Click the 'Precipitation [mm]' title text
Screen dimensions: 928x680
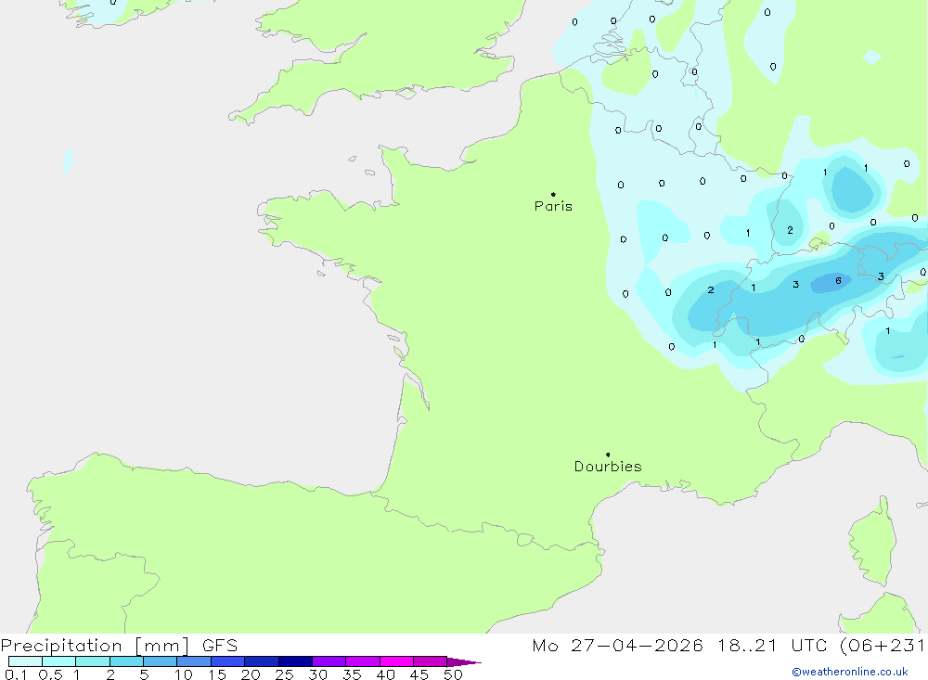point(95,645)
